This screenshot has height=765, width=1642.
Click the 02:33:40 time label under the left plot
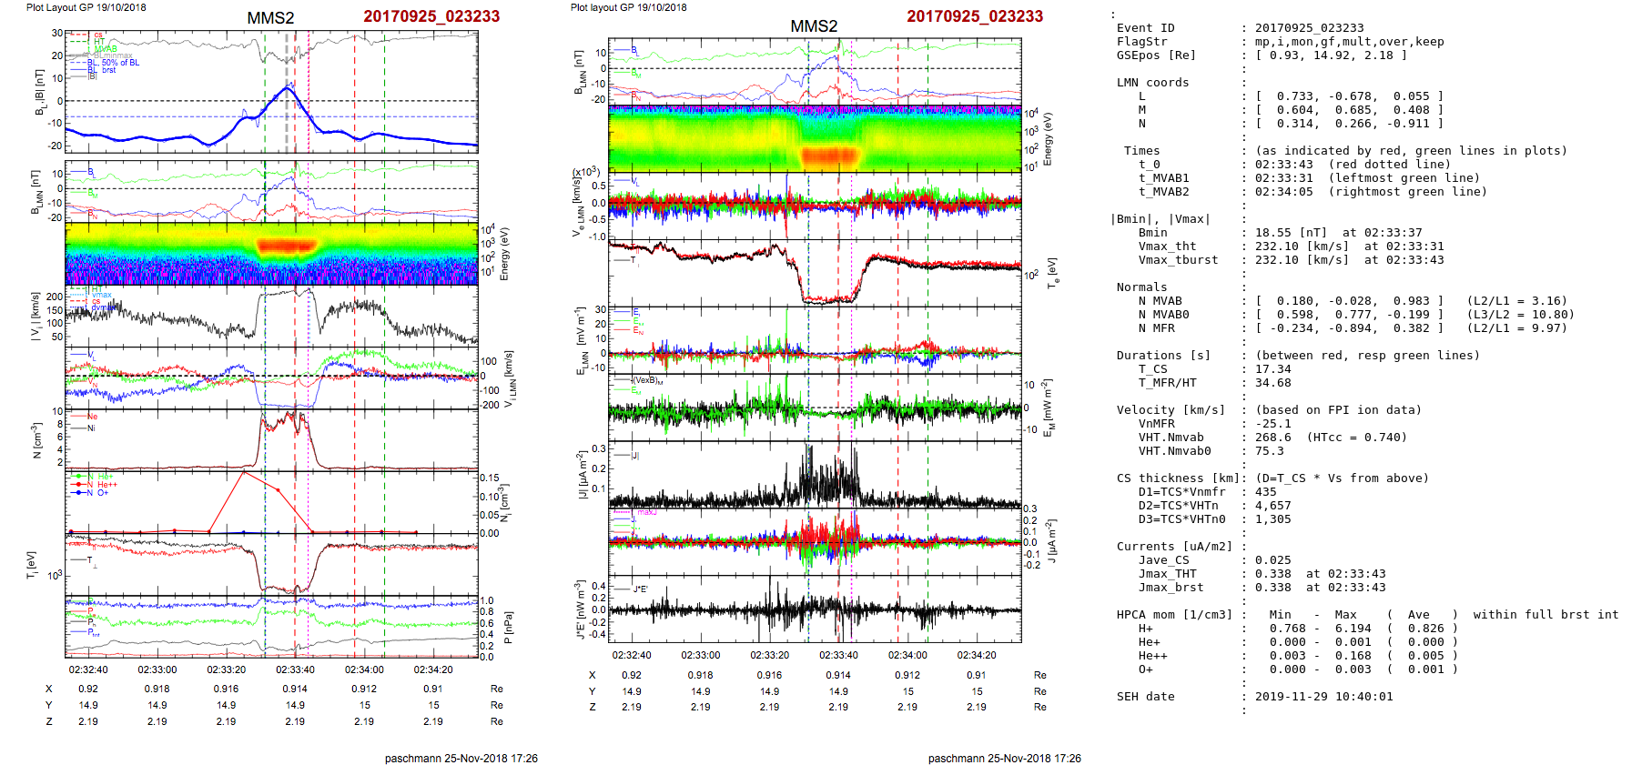click(x=295, y=669)
